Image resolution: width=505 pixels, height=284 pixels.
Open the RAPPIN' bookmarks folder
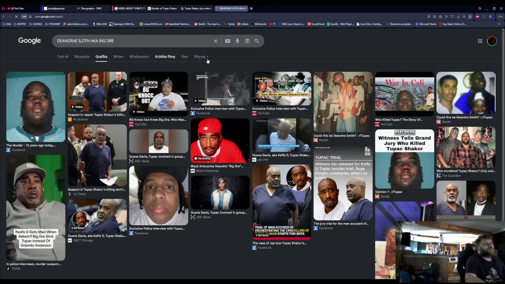[20, 24]
